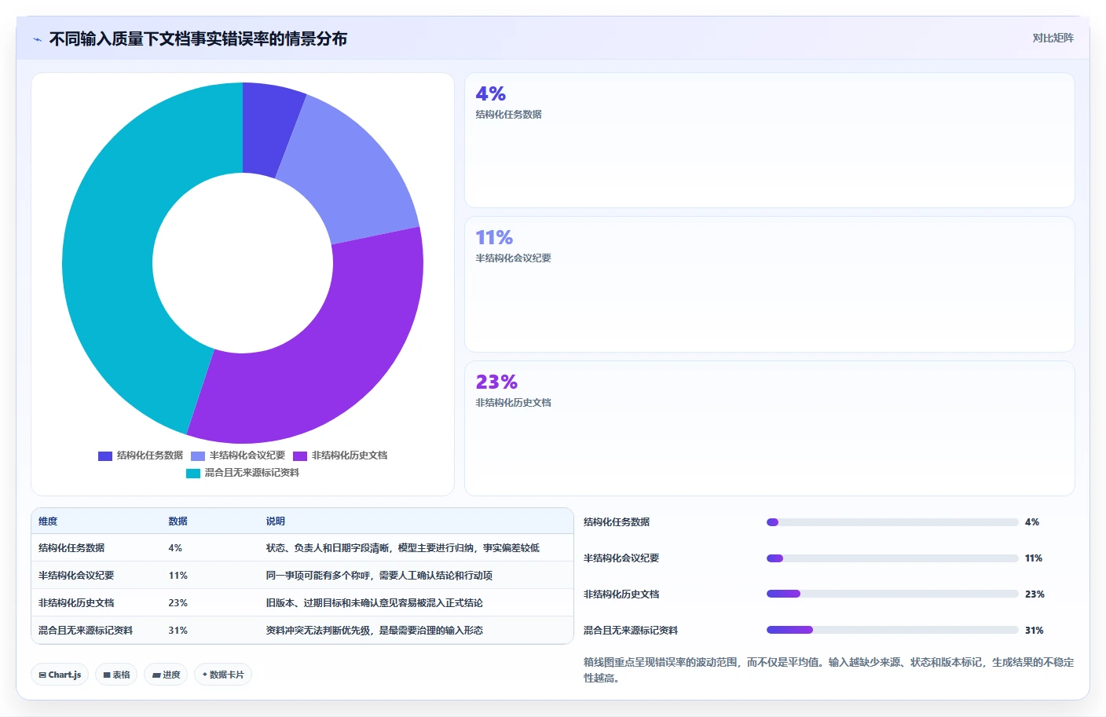Viewport: 1106px width, 717px height.
Task: Click the 进度 tag chip
Action: click(x=166, y=675)
